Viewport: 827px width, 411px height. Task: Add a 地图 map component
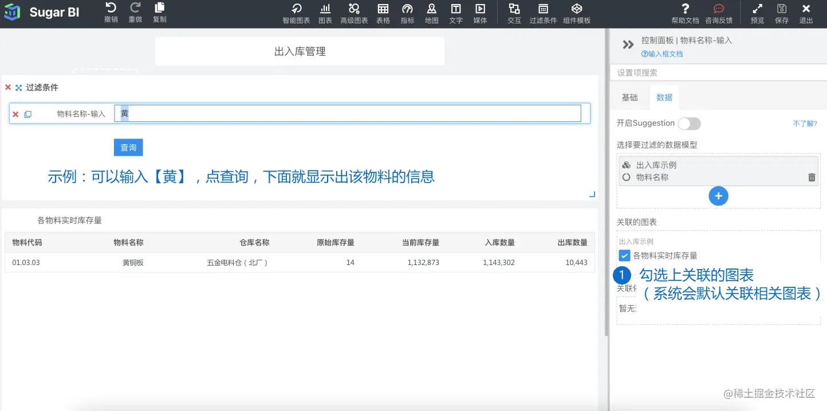pos(431,14)
